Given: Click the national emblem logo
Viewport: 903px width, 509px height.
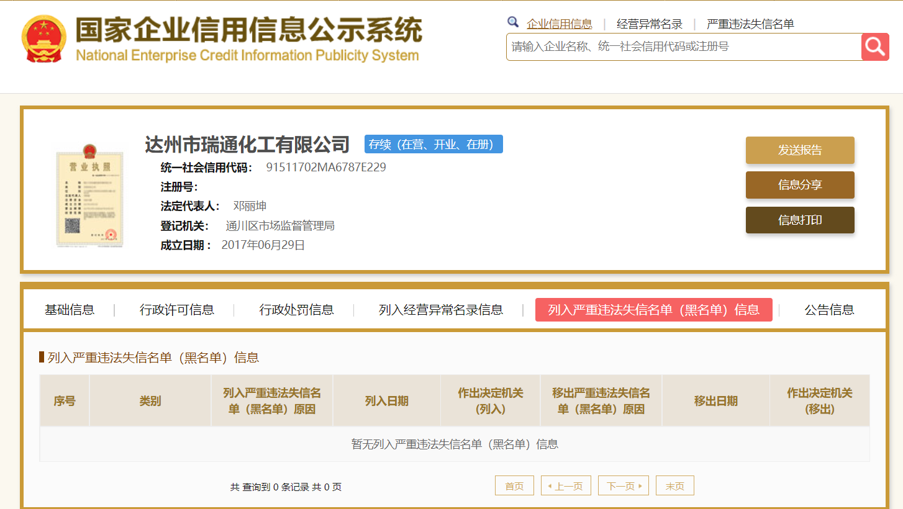Looking at the screenshot, I should point(43,39).
